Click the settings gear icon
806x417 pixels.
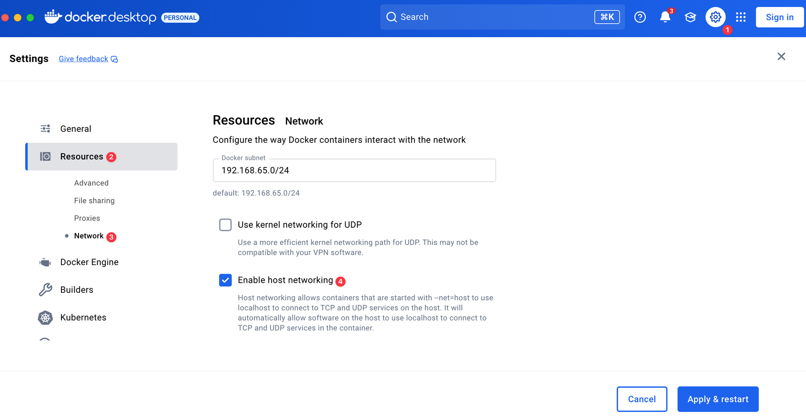point(715,17)
